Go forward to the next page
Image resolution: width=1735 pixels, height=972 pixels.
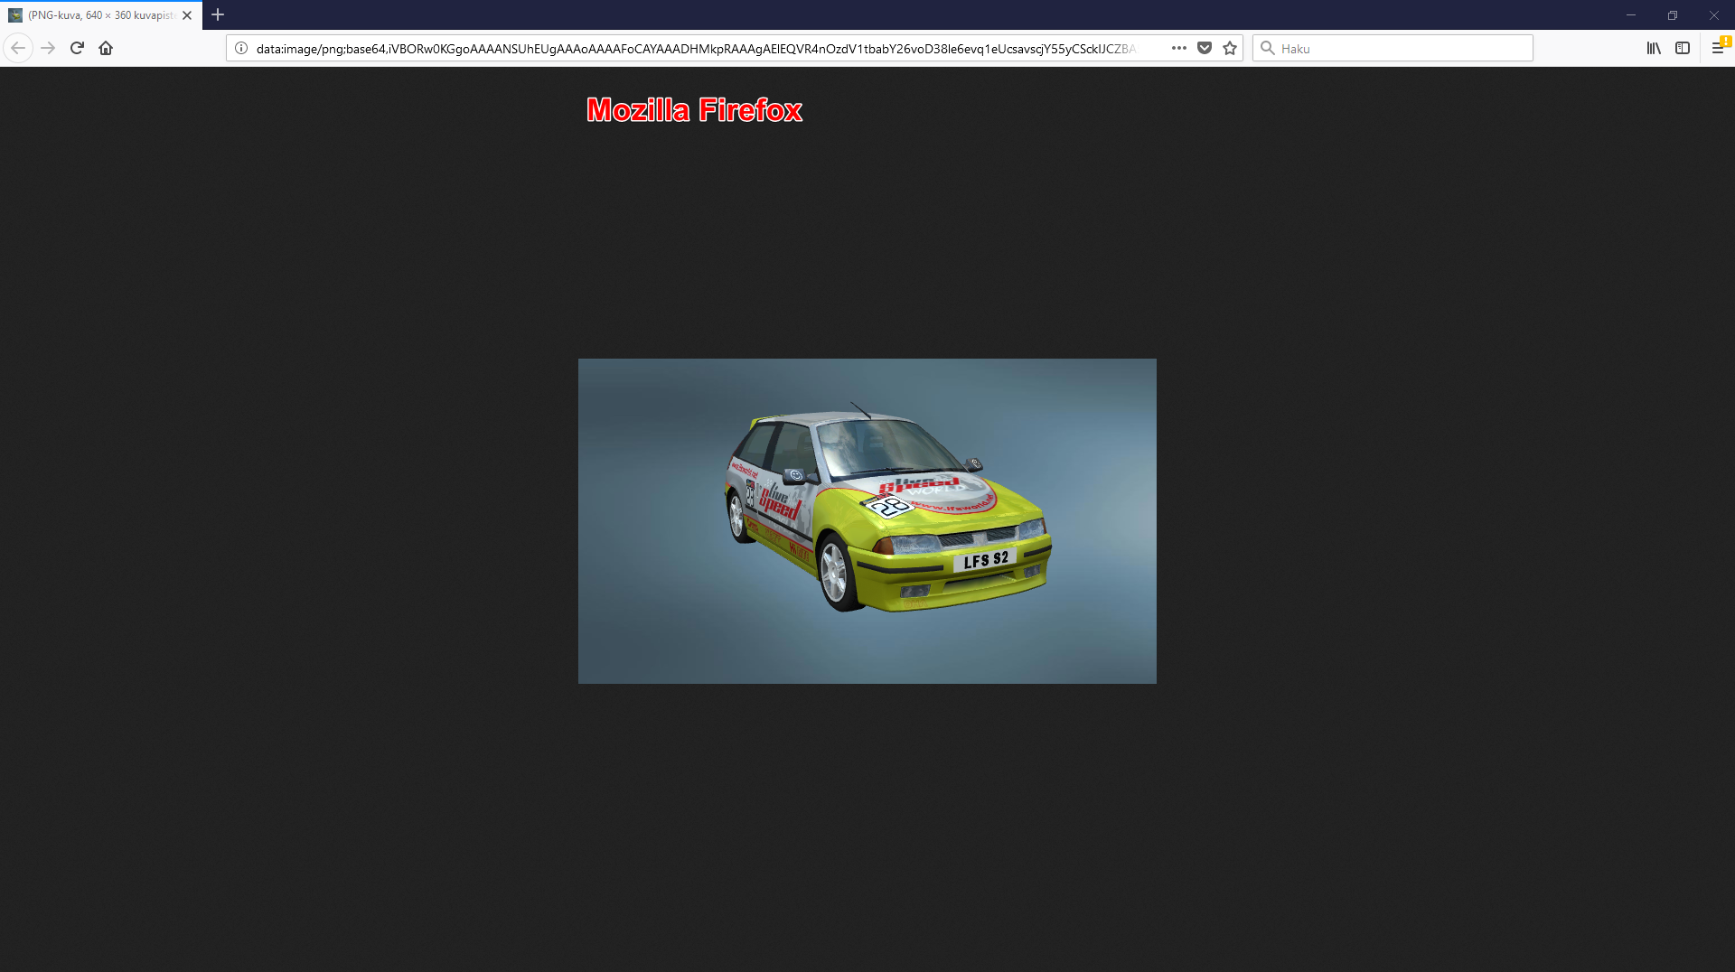[x=48, y=48]
